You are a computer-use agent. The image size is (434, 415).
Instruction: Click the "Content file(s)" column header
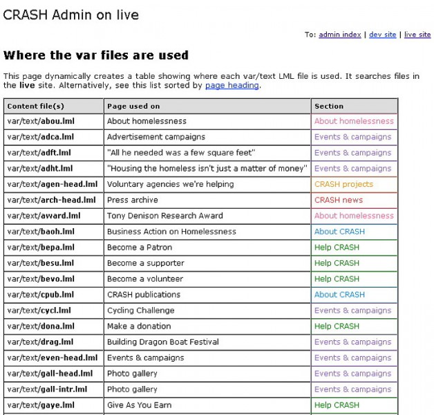coord(35,106)
